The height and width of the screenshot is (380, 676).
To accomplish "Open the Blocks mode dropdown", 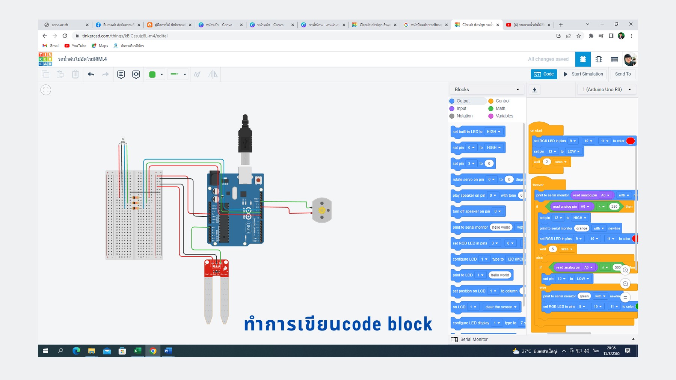I will pyautogui.click(x=487, y=89).
